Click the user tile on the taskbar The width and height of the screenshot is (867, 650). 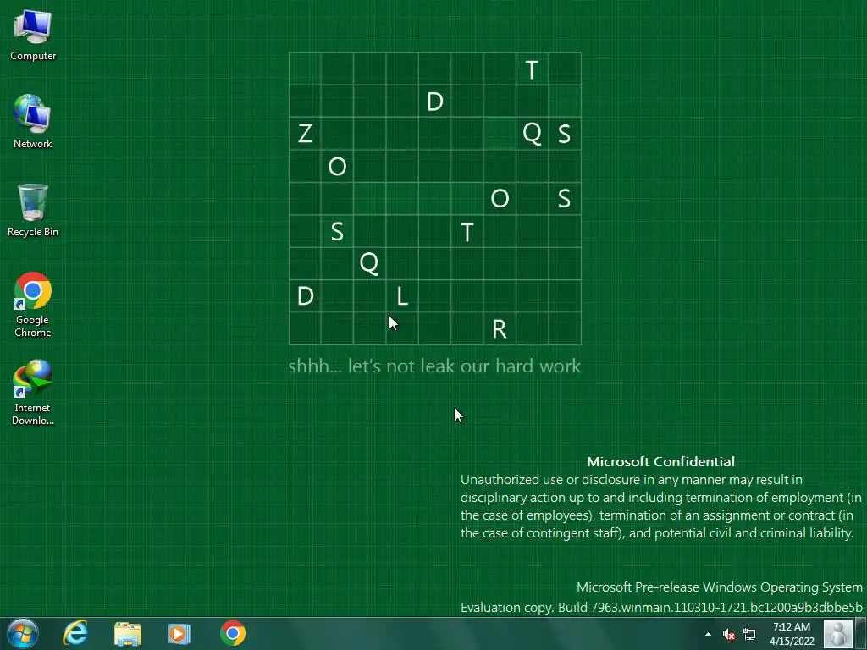838,633
